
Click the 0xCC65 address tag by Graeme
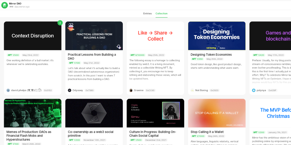tap(150, 90)
